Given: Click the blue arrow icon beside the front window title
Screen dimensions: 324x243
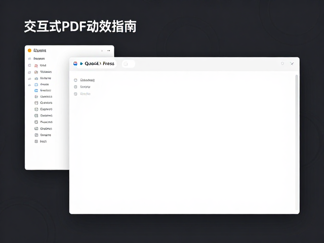Looking at the screenshot, I should pos(82,64).
